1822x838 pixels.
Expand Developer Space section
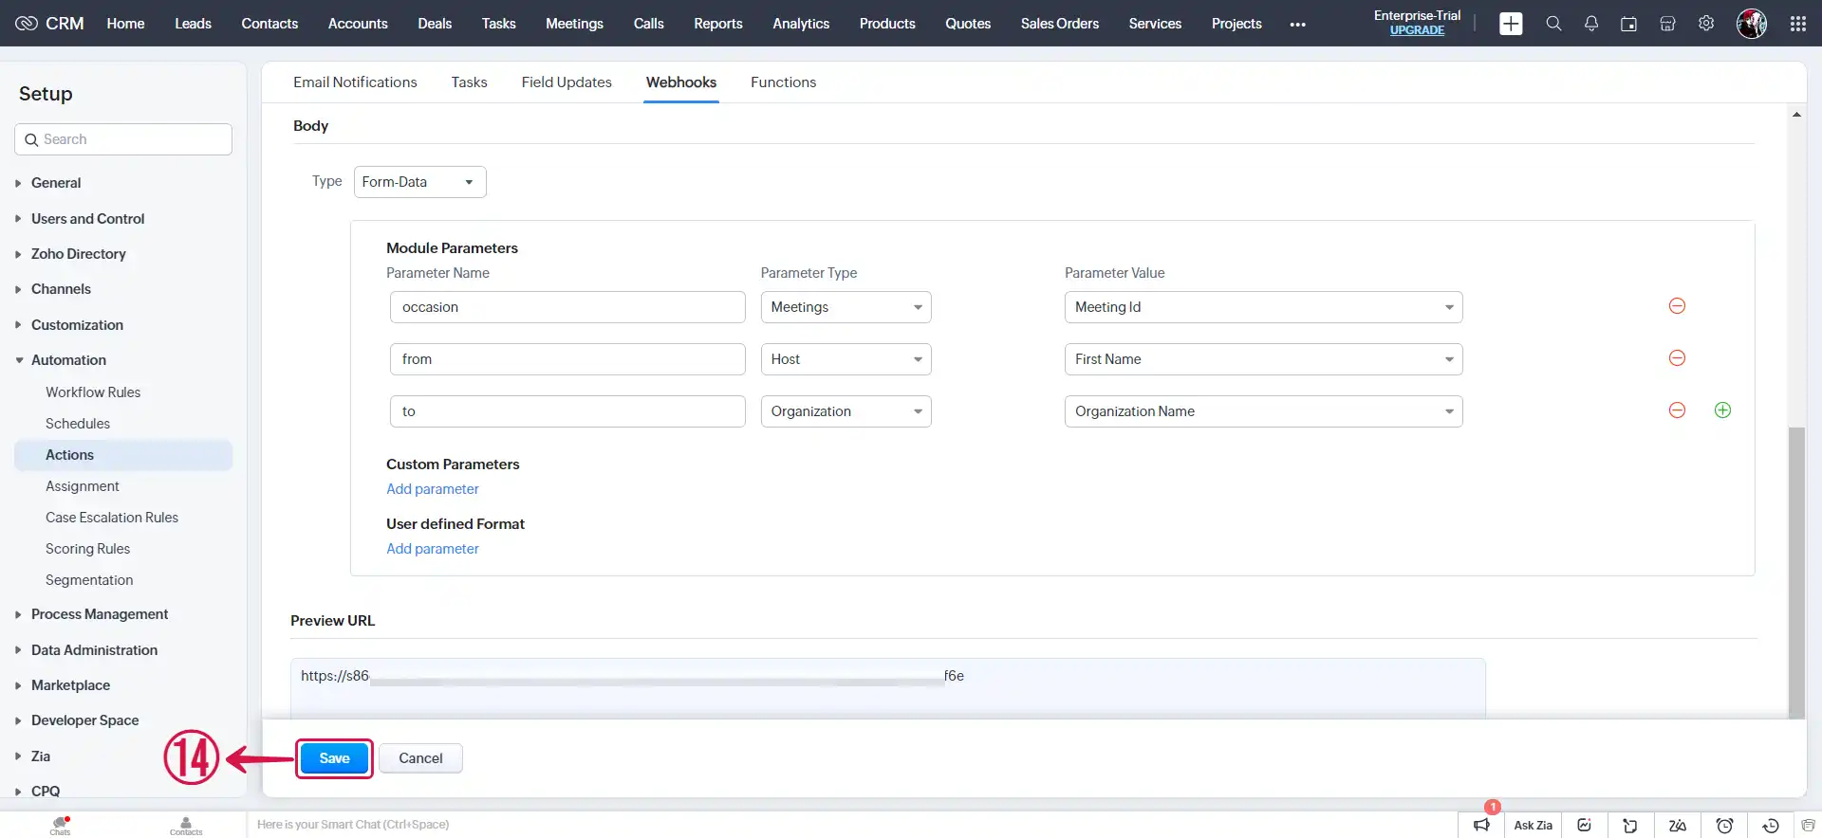(84, 720)
